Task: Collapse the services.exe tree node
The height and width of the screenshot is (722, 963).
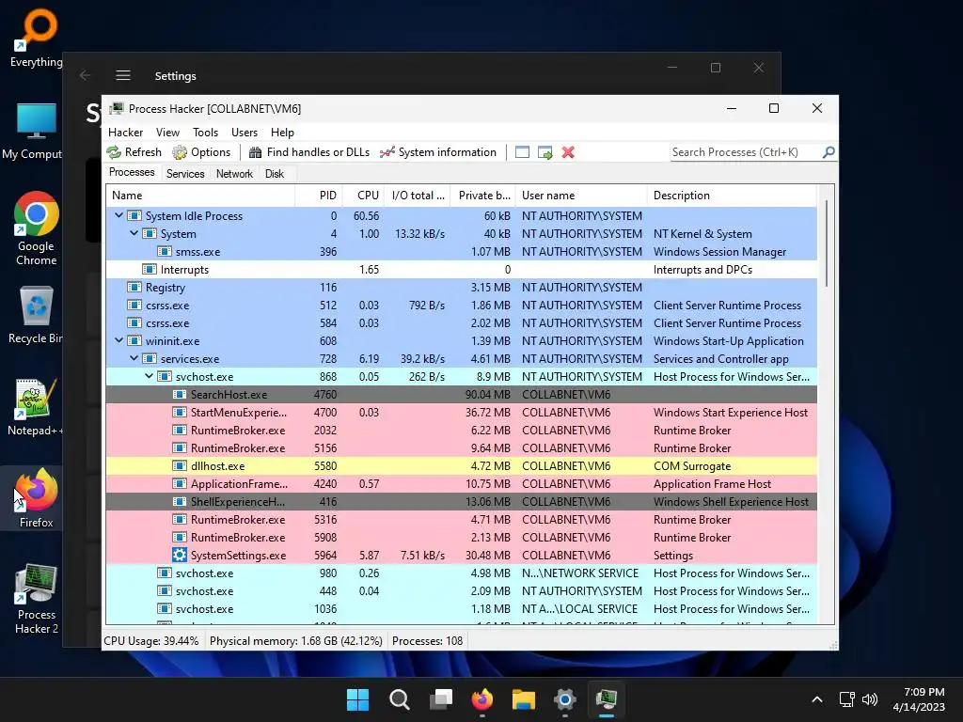Action: tap(134, 358)
